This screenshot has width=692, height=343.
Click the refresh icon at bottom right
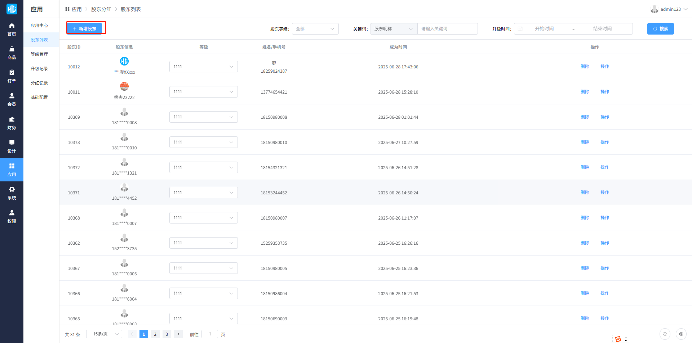(x=665, y=334)
